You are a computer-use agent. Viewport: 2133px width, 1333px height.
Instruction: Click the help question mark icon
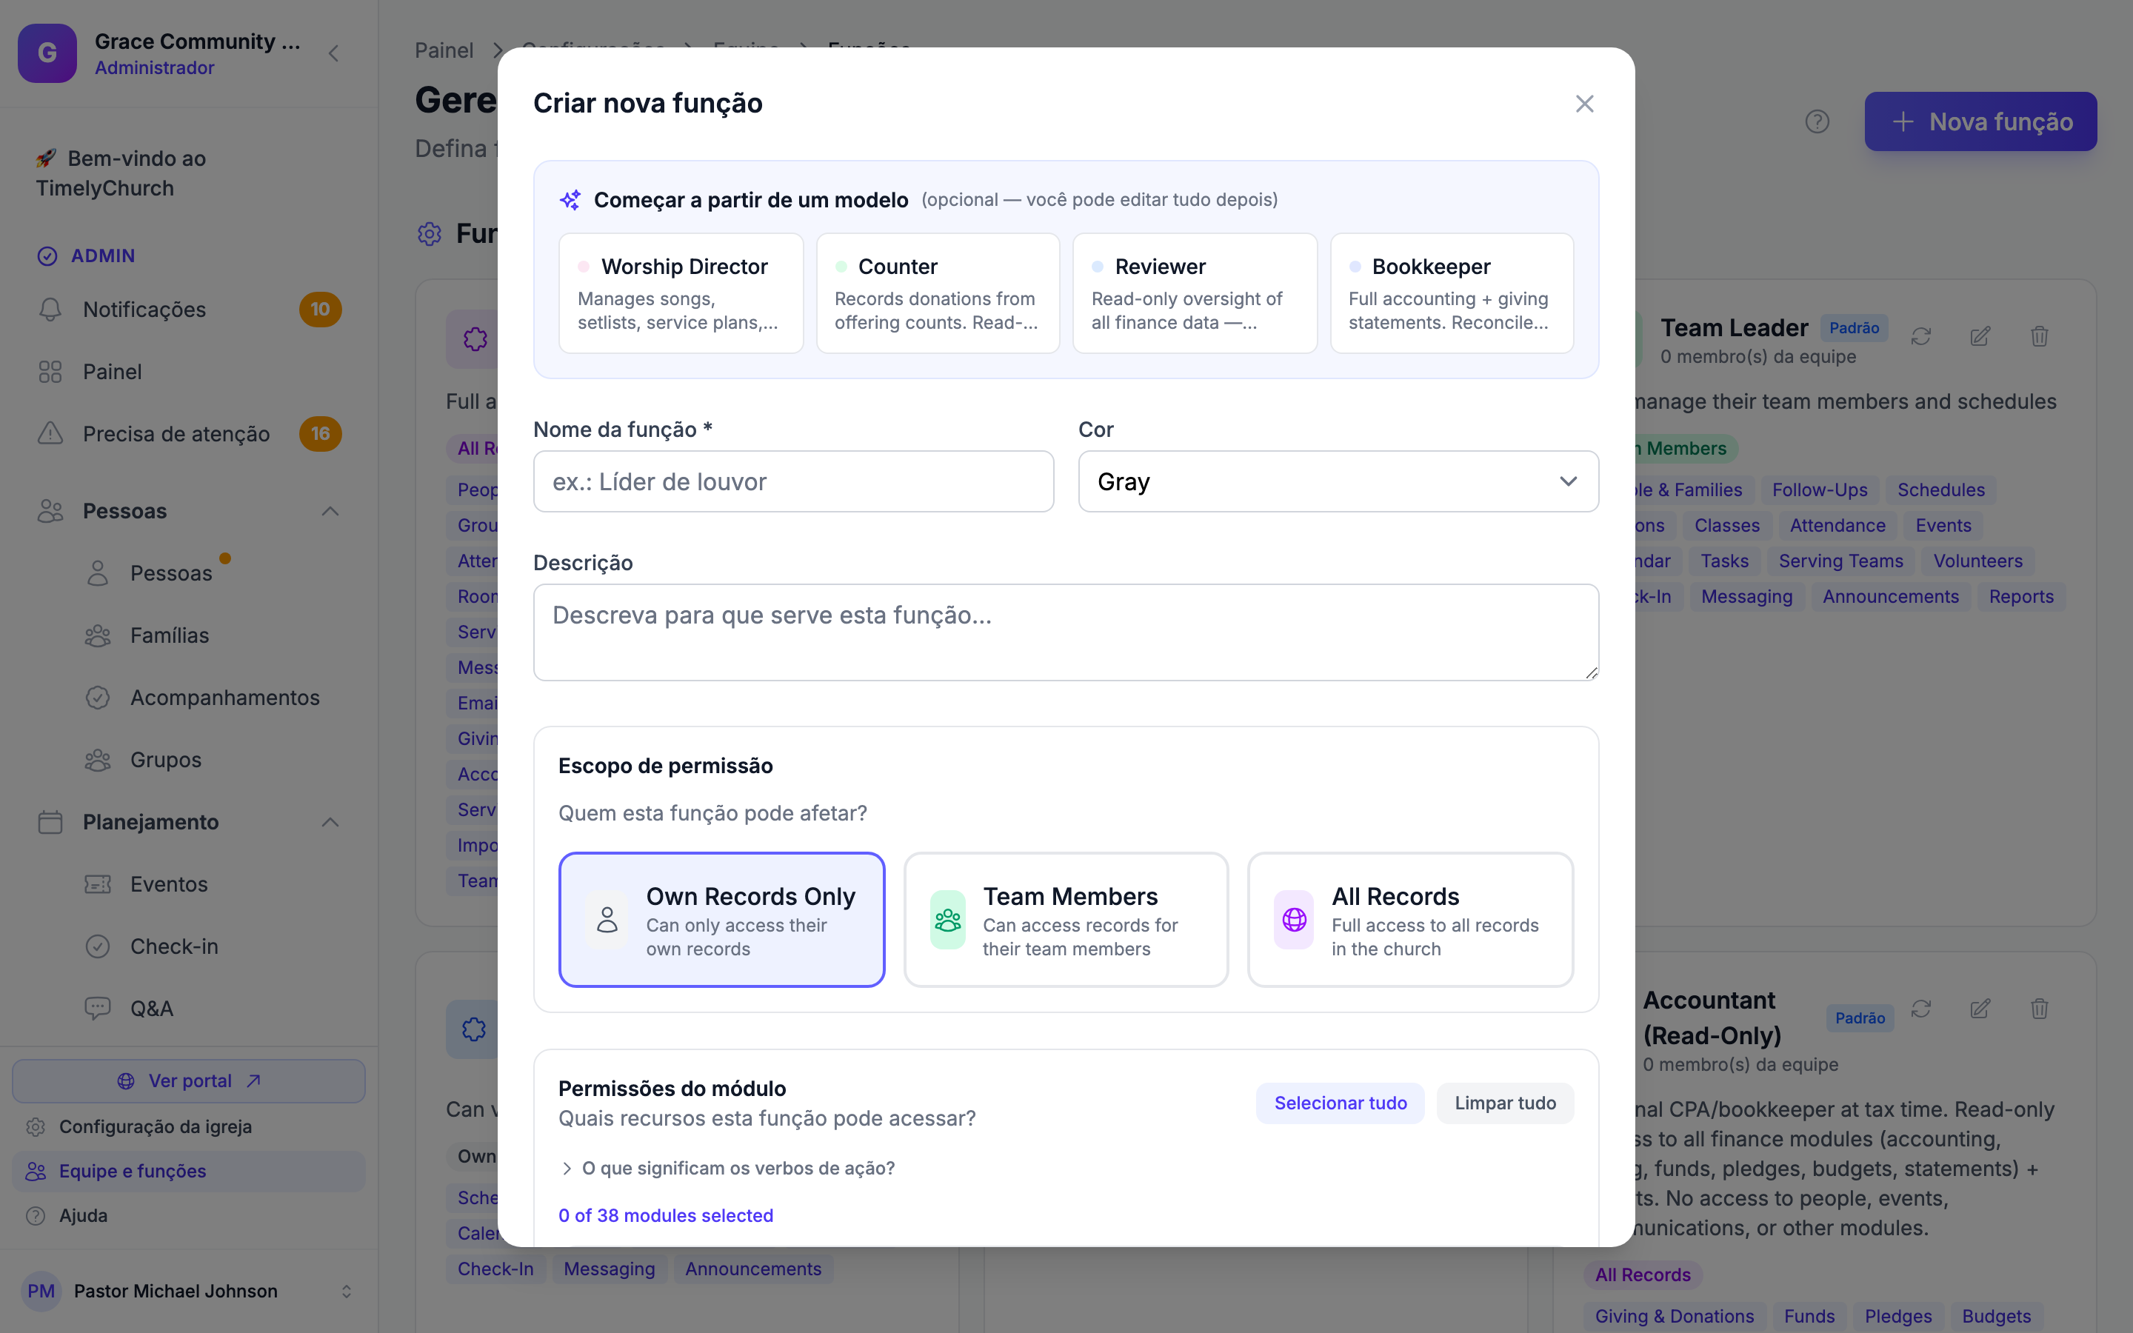[x=1817, y=121]
